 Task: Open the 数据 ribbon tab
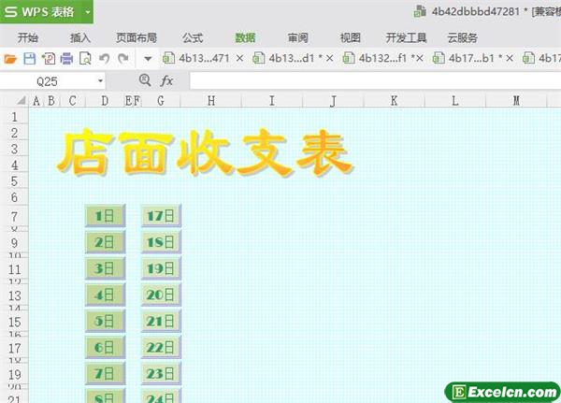[246, 37]
